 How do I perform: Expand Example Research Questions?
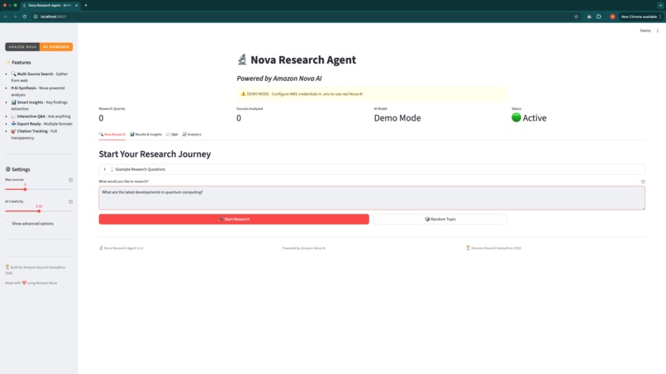click(x=372, y=169)
